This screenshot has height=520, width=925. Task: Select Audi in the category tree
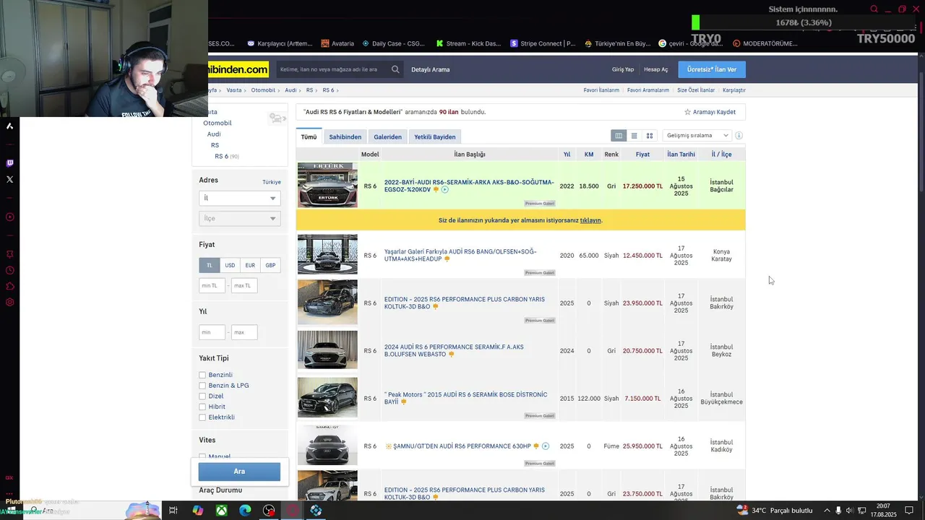point(214,134)
